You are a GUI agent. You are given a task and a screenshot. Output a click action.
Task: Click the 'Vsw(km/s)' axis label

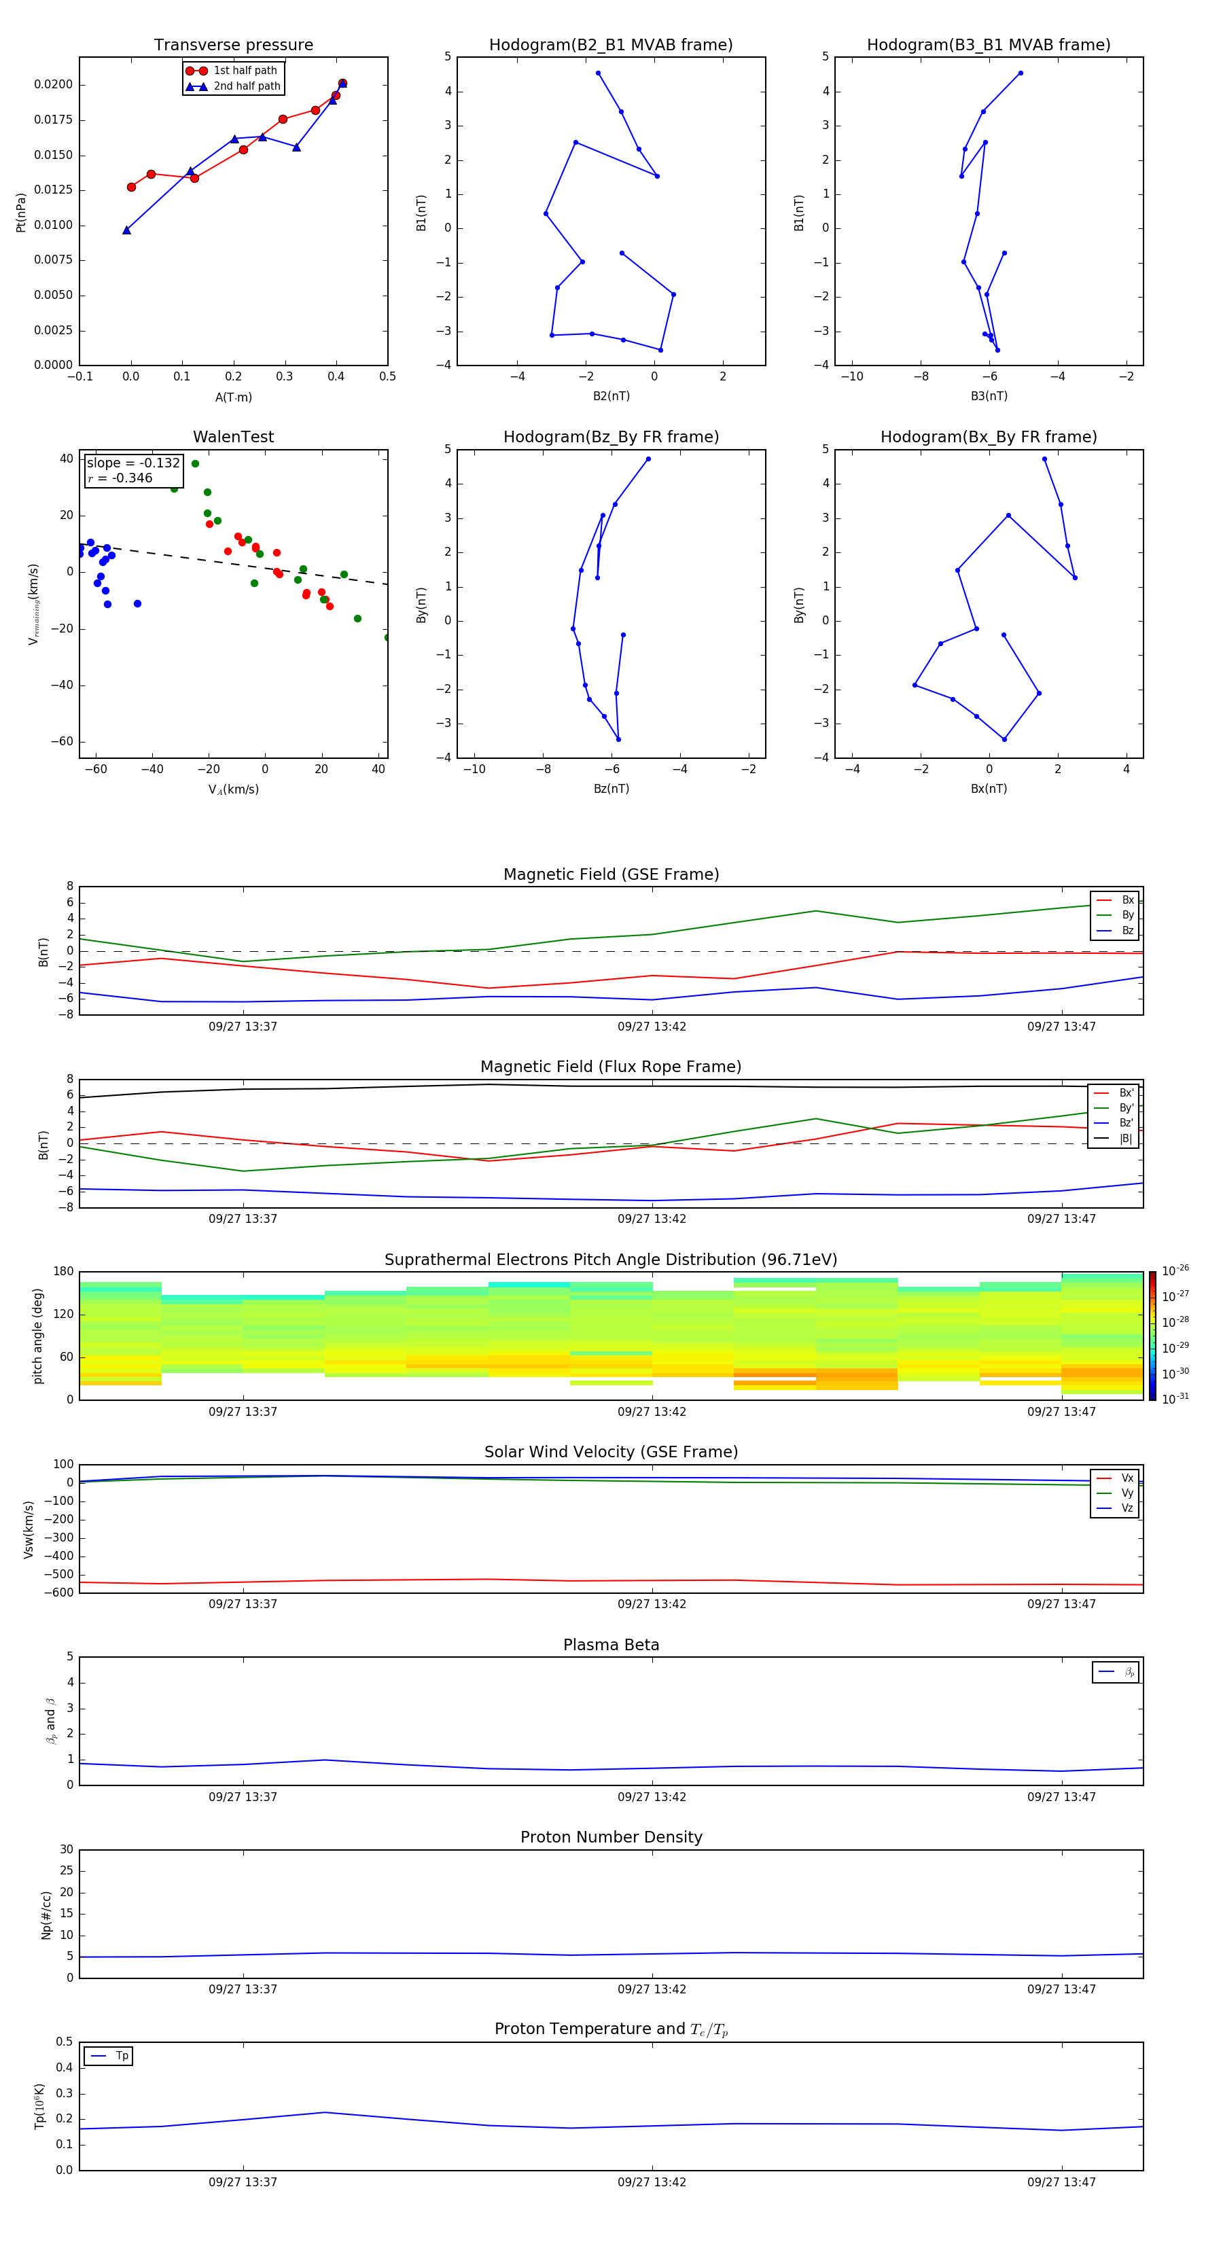[x=28, y=1529]
